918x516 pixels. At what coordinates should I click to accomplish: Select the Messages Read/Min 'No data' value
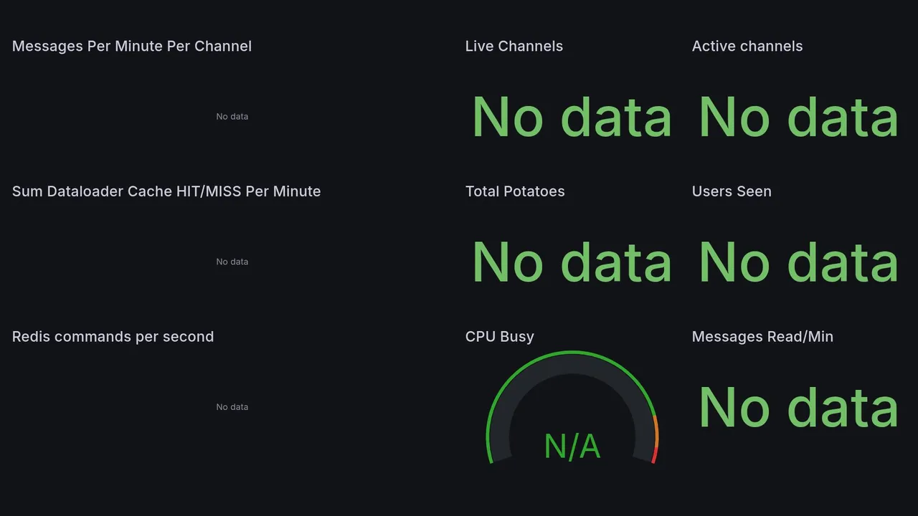(798, 408)
